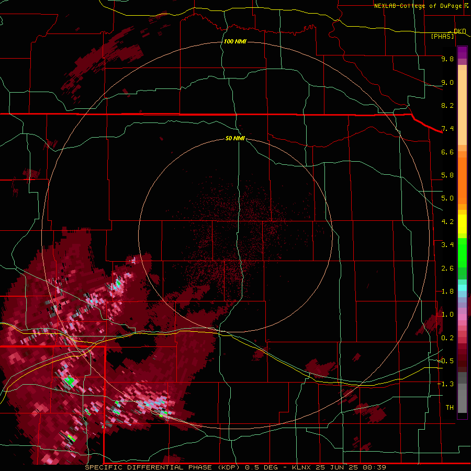Click the -0.5 scale value
This screenshot has height=471, width=471.
445,361
